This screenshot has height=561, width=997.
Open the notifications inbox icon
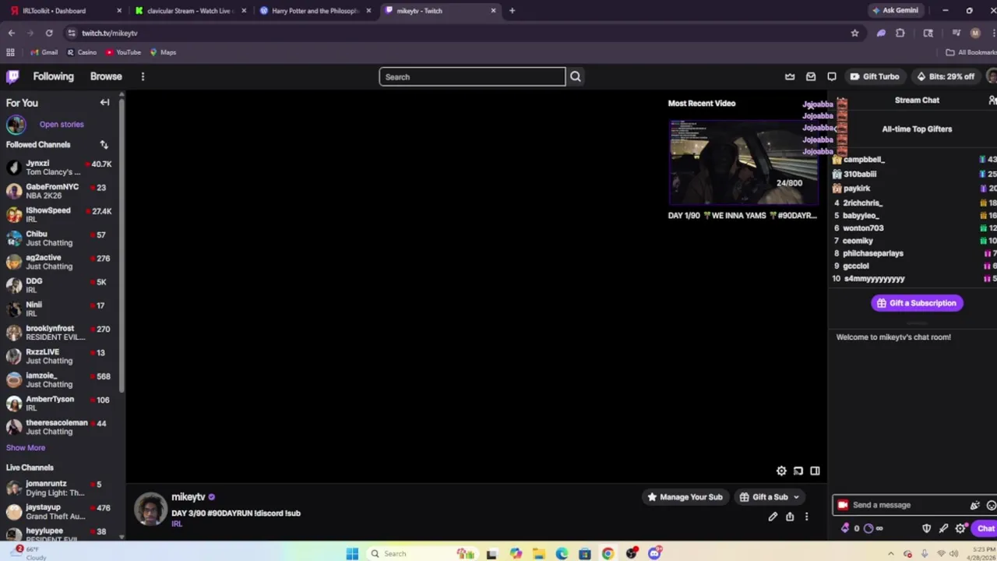pyautogui.click(x=811, y=76)
